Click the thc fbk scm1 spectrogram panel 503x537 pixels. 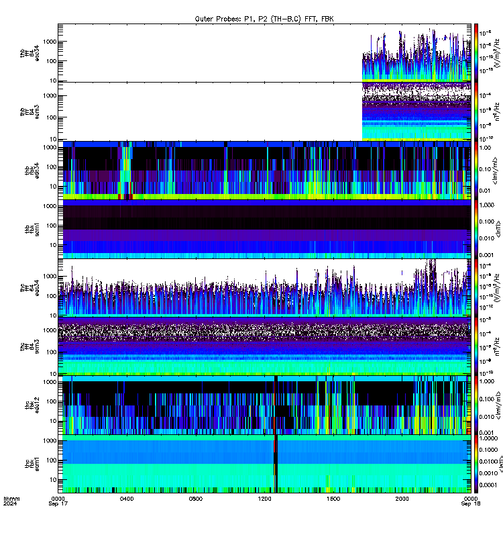264,464
